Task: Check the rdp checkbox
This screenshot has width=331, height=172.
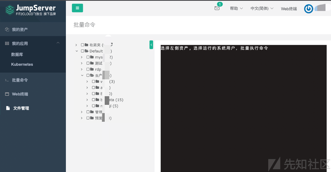Action: click(x=88, y=69)
